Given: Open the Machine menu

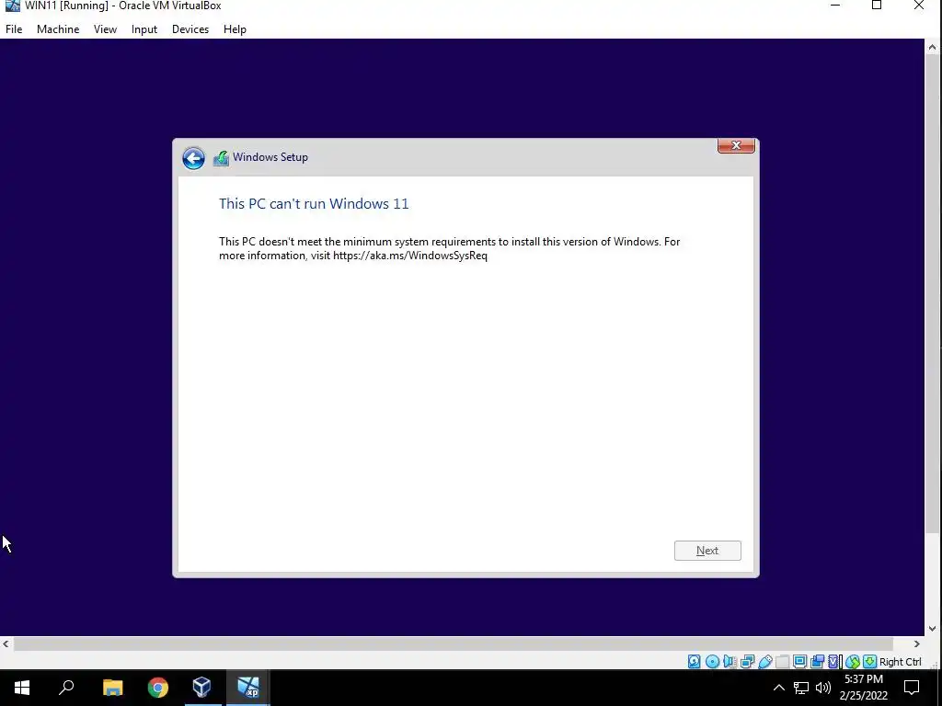Looking at the screenshot, I should point(58,29).
